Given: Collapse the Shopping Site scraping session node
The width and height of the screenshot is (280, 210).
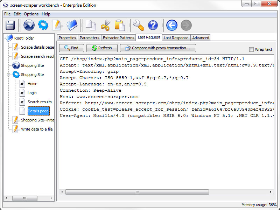Looking at the screenshot, I should [8, 75].
